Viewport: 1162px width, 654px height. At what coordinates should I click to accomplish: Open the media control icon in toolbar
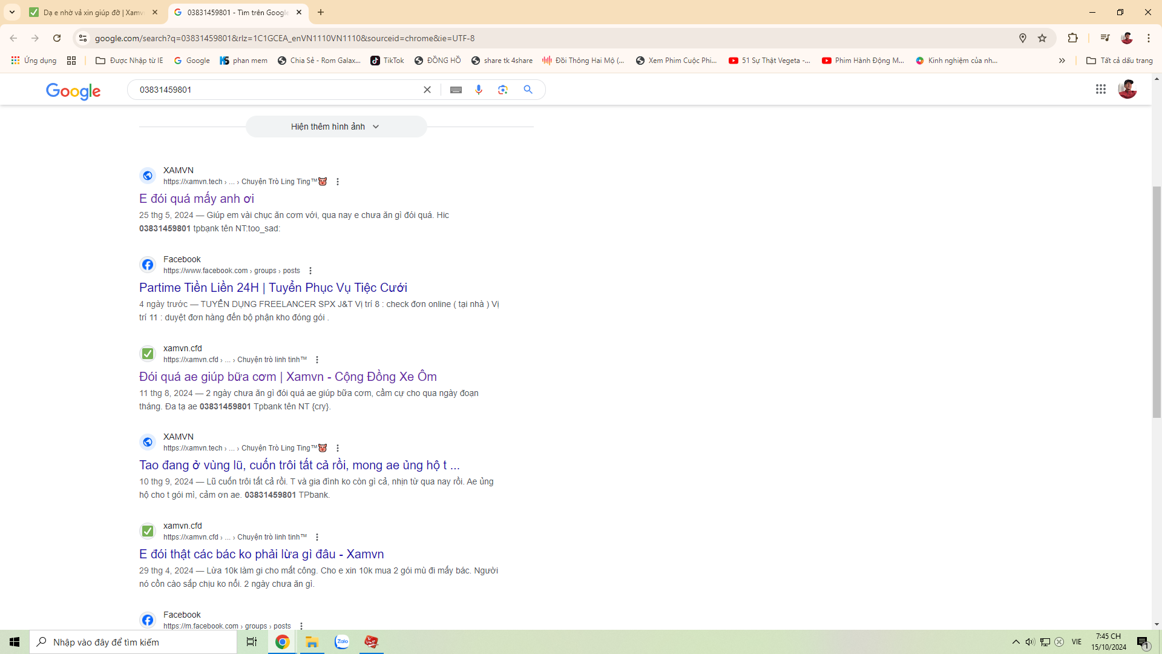click(x=1105, y=38)
